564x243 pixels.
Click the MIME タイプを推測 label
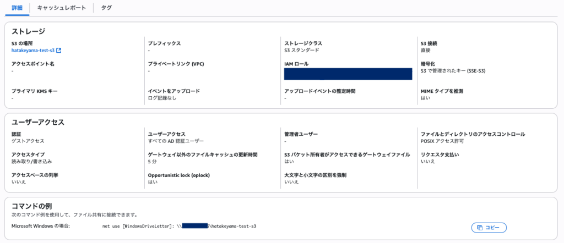pos(442,91)
